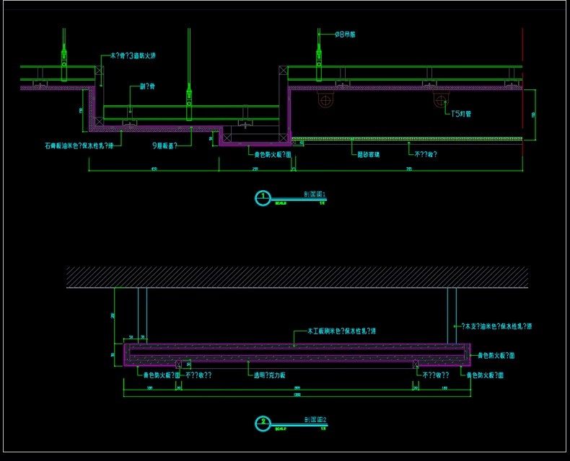Click the 9厘板基 label text
This screenshot has width=570, height=461.
[x=165, y=145]
